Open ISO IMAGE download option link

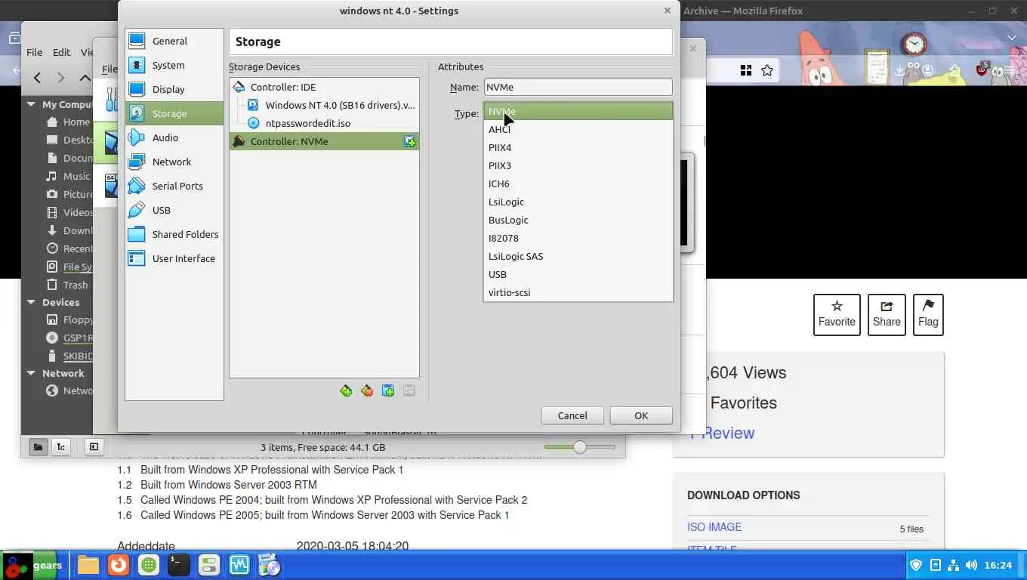714,527
